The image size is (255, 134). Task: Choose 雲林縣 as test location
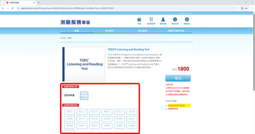coord(119,119)
